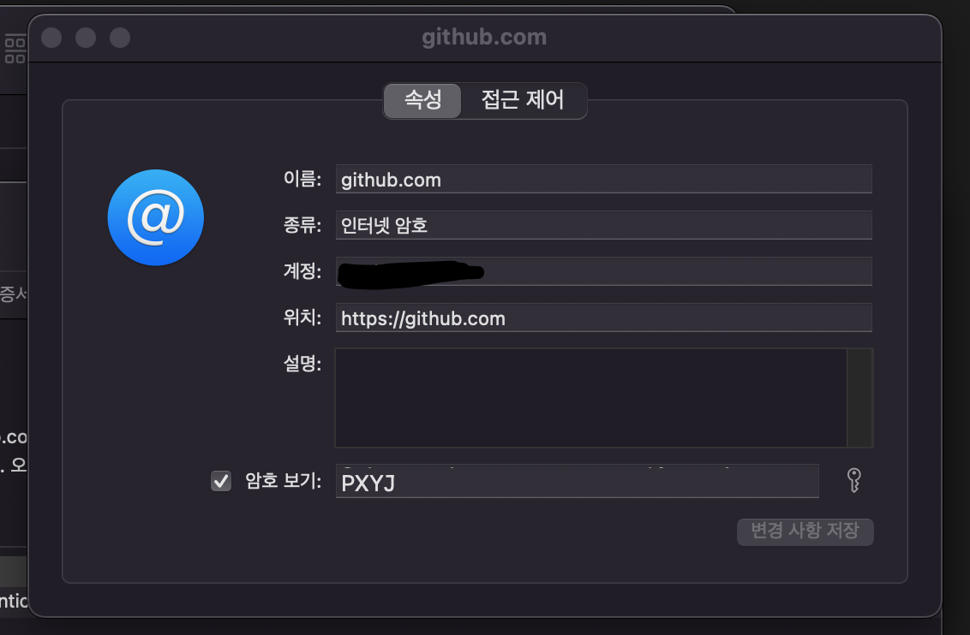Minimize the github.com window with middle button
This screenshot has width=970, height=635.
coord(86,38)
